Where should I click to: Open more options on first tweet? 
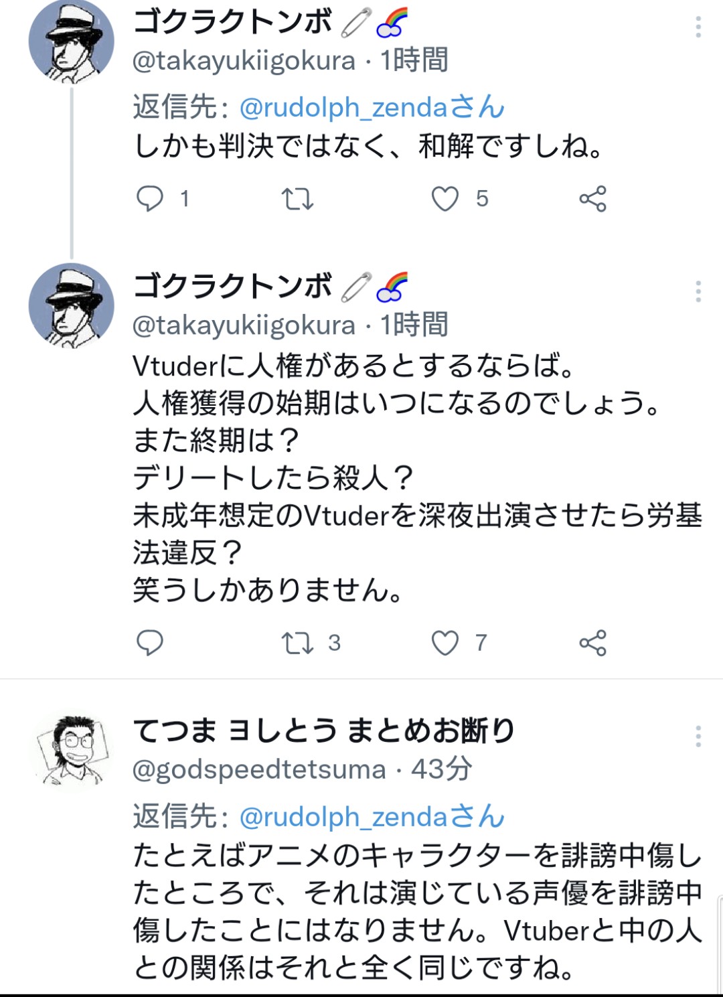pyautogui.click(x=698, y=27)
